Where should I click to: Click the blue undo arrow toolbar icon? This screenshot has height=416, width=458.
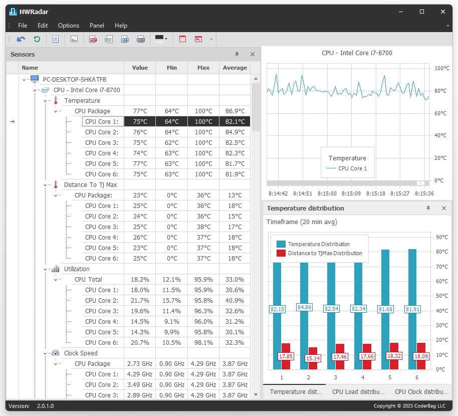(21, 39)
